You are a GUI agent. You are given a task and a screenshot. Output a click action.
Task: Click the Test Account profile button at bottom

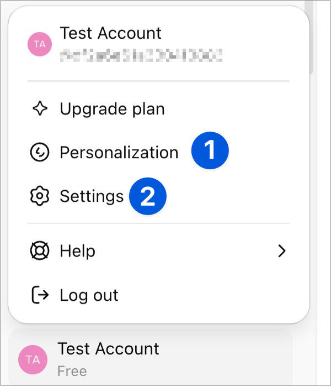150,358
